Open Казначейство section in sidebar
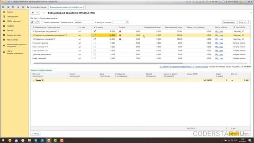This screenshot has height=143, width=254. [x=12, y=40]
